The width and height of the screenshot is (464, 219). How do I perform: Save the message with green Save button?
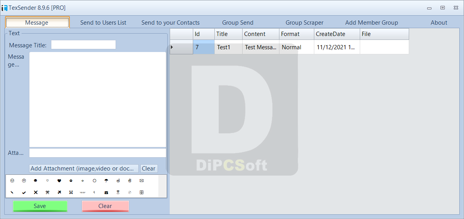tap(40, 206)
